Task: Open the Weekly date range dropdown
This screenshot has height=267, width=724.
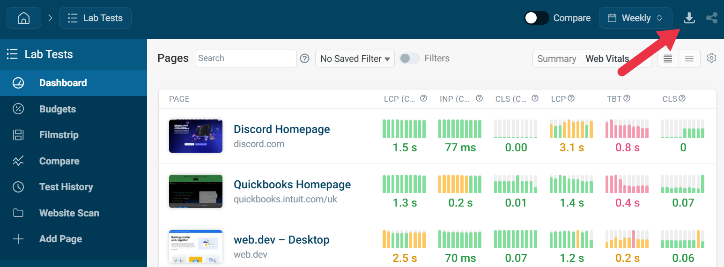Action: click(635, 18)
